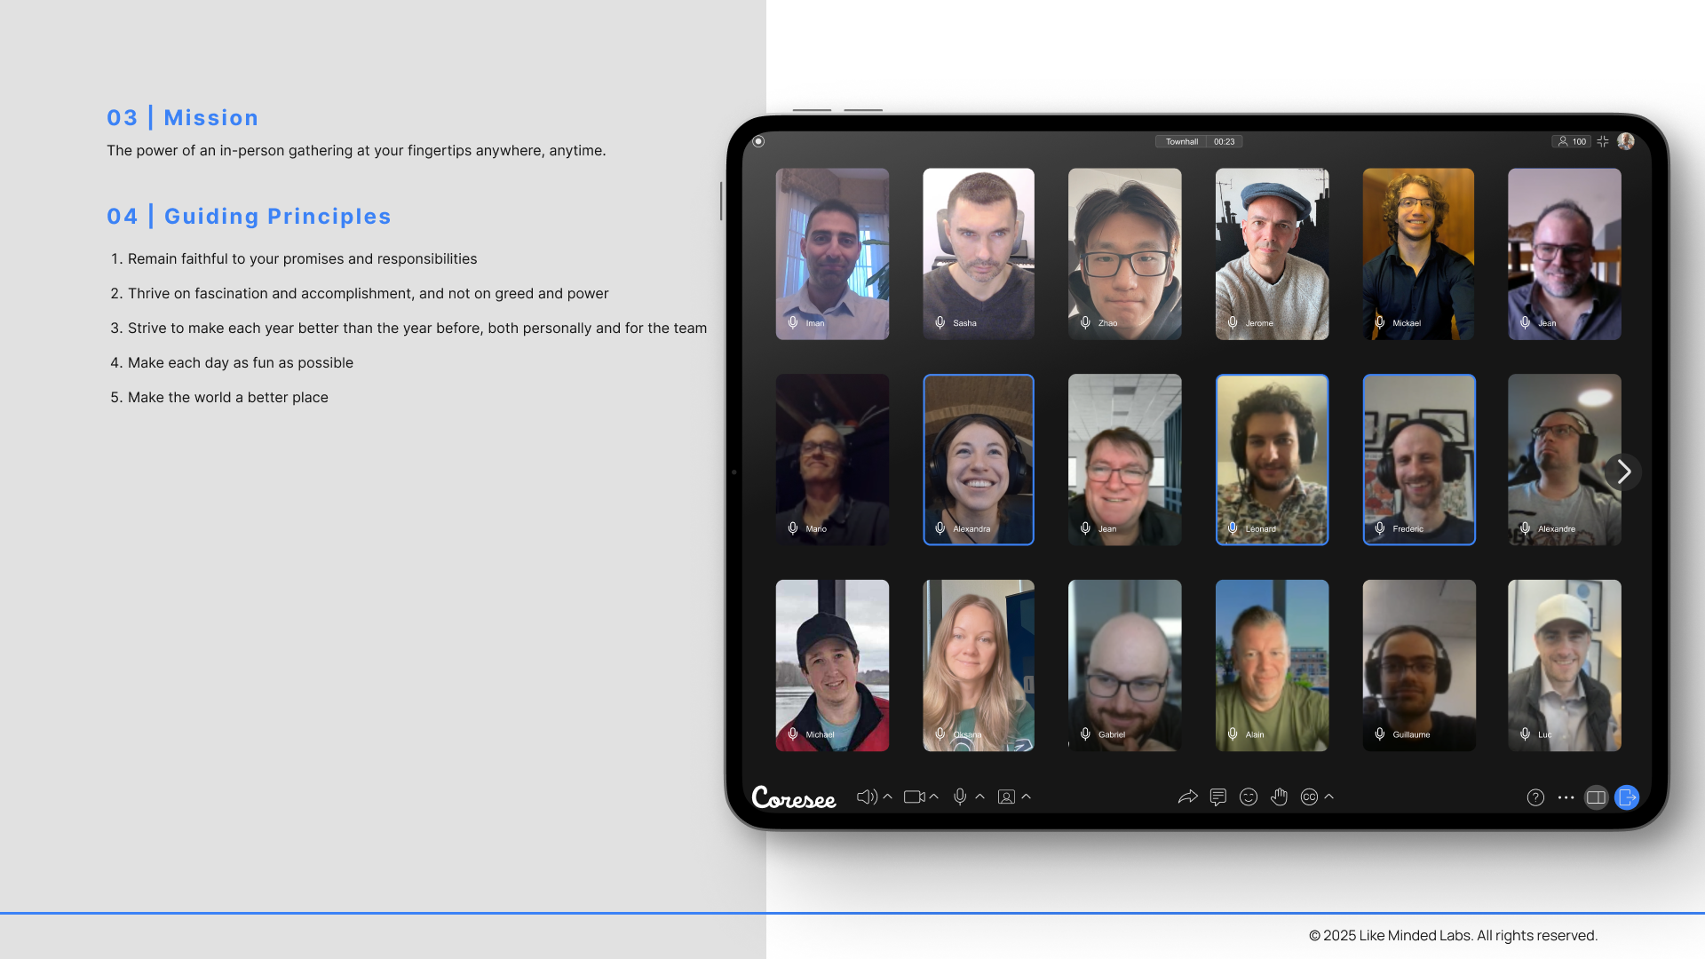Expand the speaker options chevron
Viewport: 1705px width, 959px height.
pos(887,797)
